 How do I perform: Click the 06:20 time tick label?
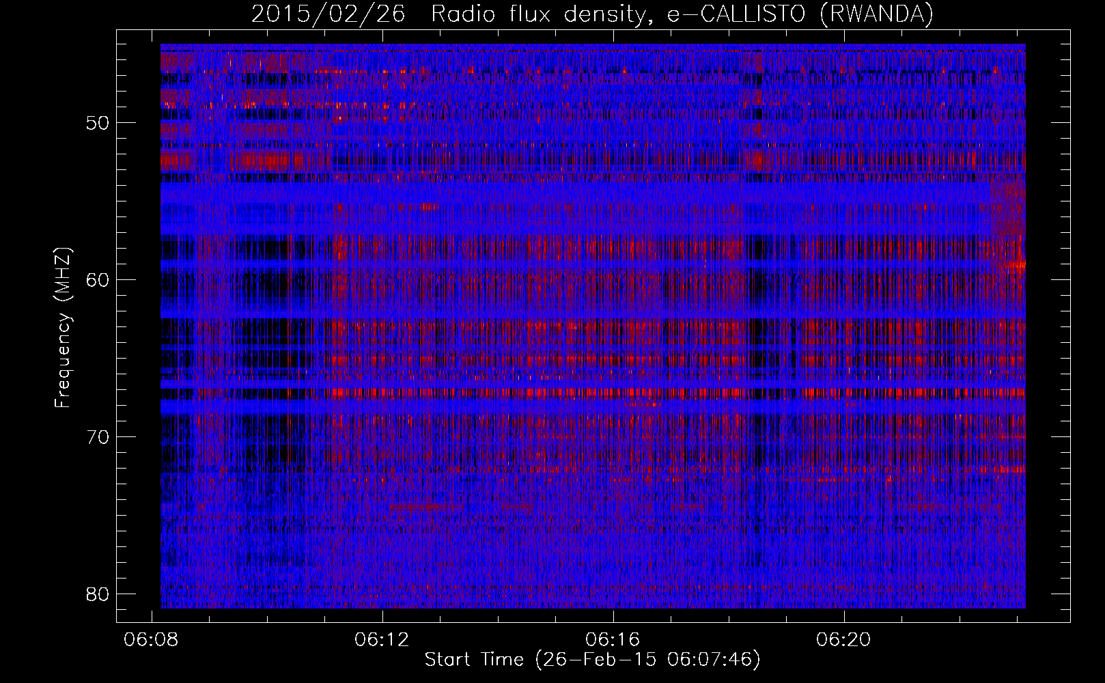point(843,639)
